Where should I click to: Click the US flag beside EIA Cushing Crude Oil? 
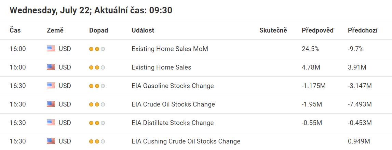tap(51, 141)
